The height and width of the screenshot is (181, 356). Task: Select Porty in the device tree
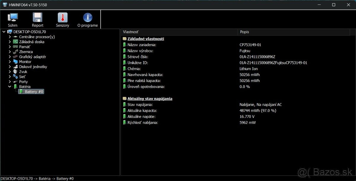[23, 82]
